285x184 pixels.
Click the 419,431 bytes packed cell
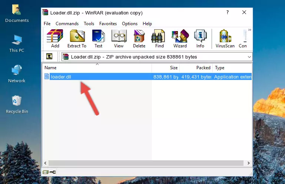click(196, 77)
